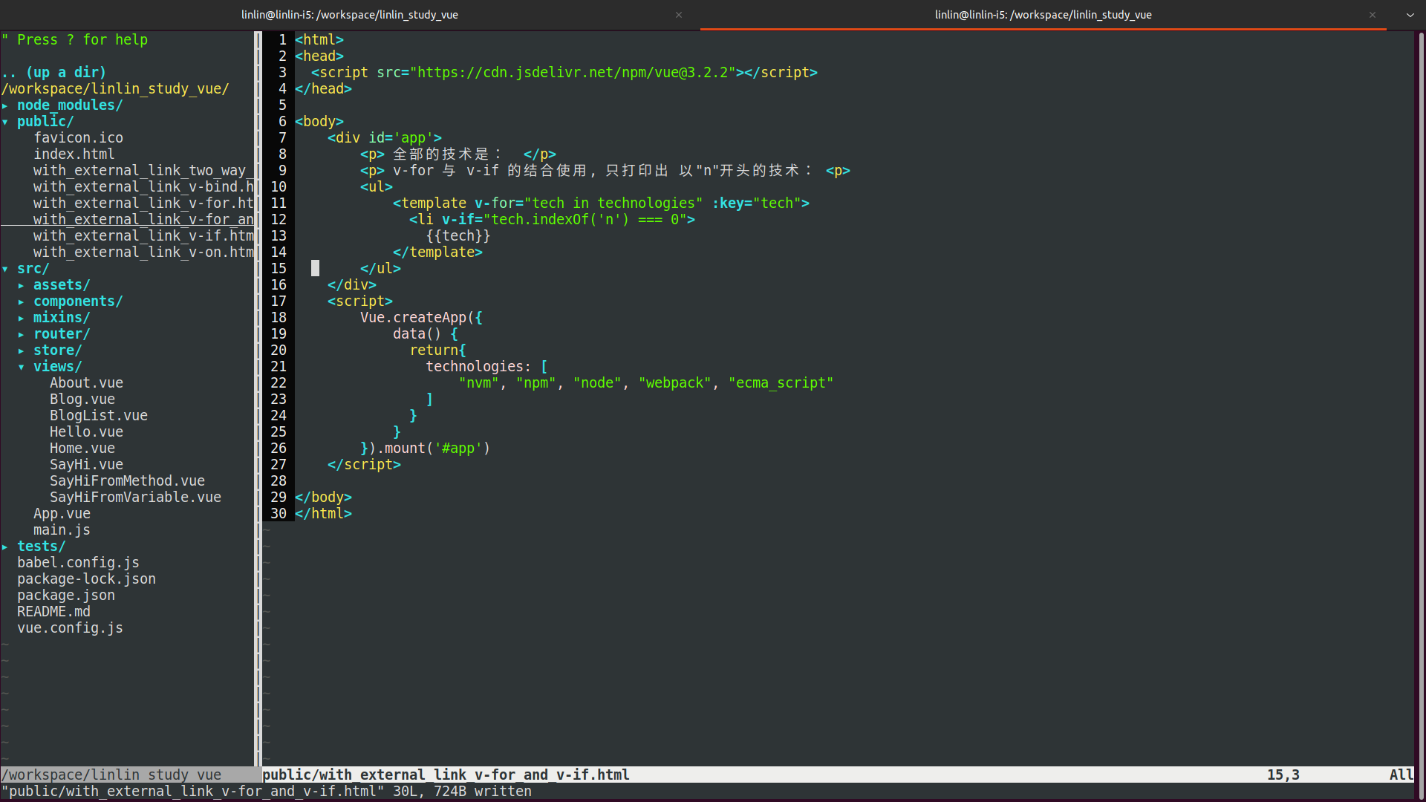Open package.json from the tree
The height and width of the screenshot is (802, 1426).
pyautogui.click(x=66, y=596)
